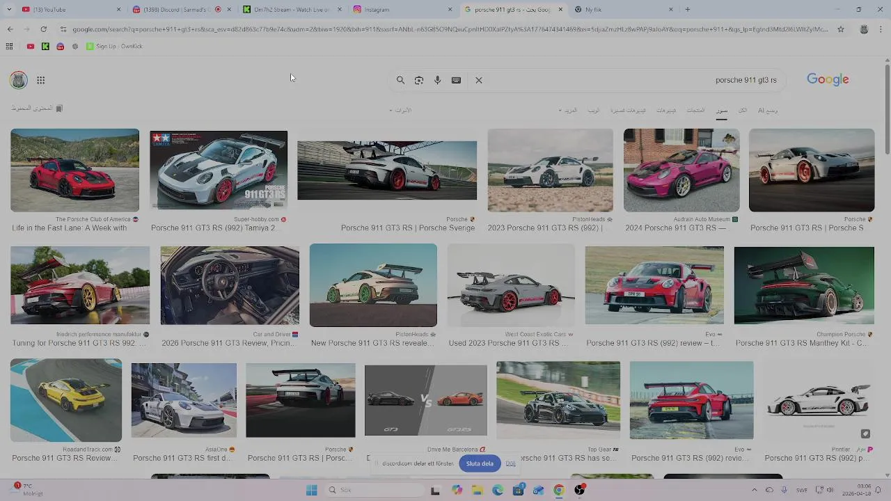The width and height of the screenshot is (891, 501).
Task: Open Microsoft Edge from the taskbar
Action: point(498,491)
